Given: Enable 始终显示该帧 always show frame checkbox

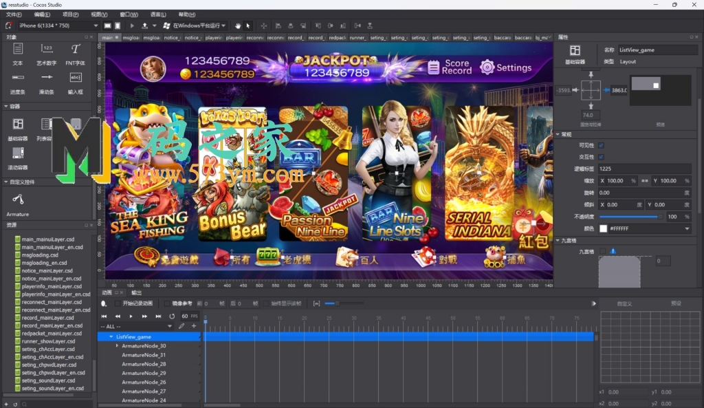Looking at the screenshot, I should point(266,303).
